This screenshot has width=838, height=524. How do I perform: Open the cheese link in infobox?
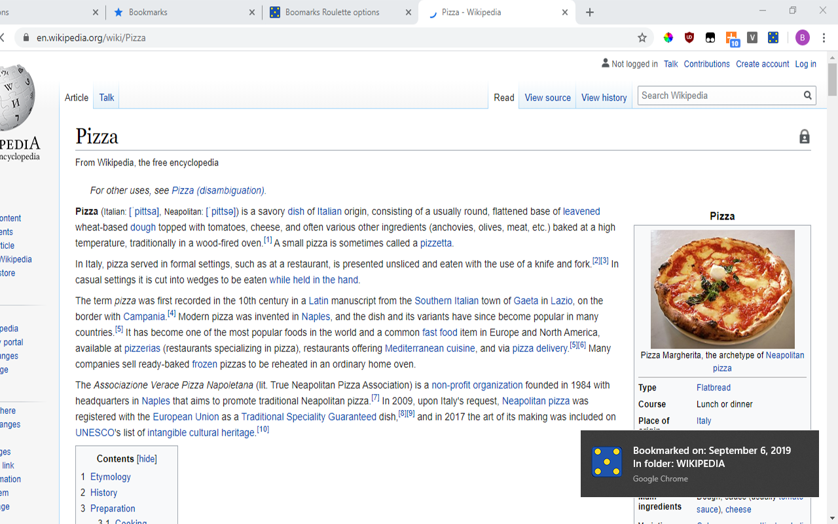point(738,510)
